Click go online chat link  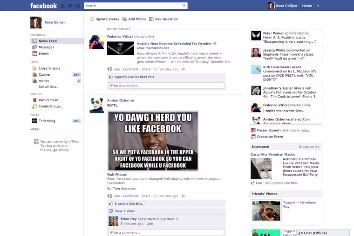point(61,150)
